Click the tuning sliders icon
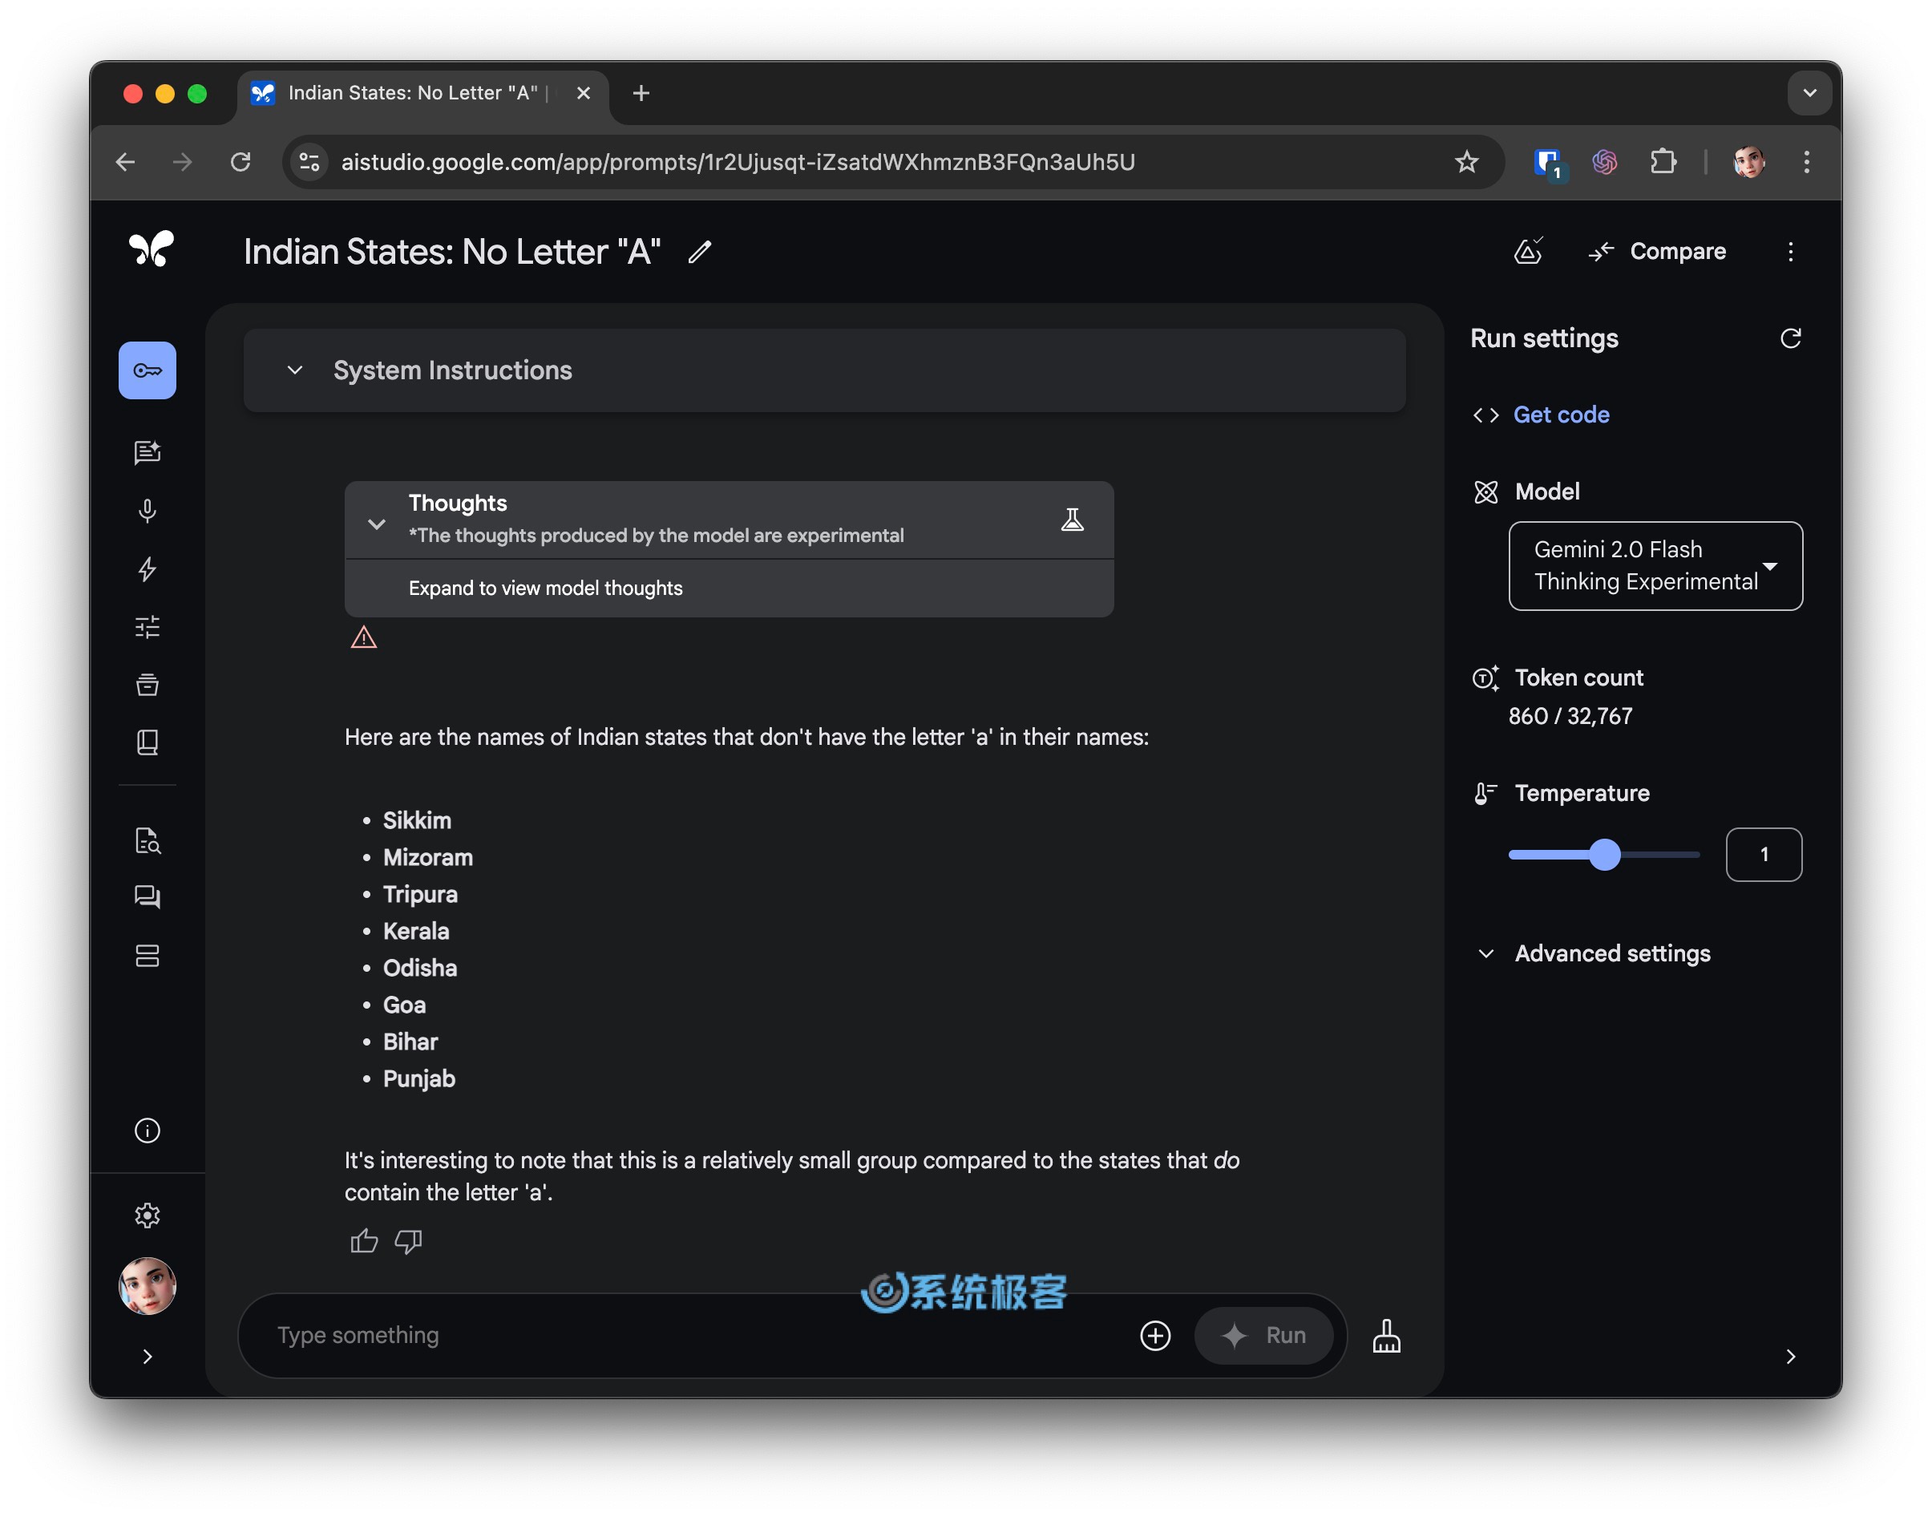 [148, 625]
